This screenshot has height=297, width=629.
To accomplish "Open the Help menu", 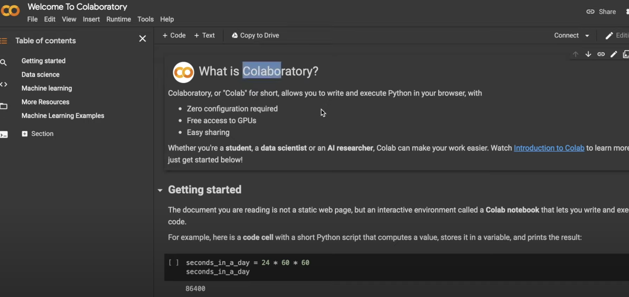I will [x=167, y=19].
